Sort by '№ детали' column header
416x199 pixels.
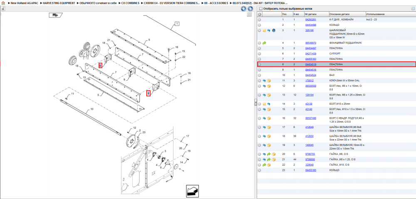tap(316, 14)
